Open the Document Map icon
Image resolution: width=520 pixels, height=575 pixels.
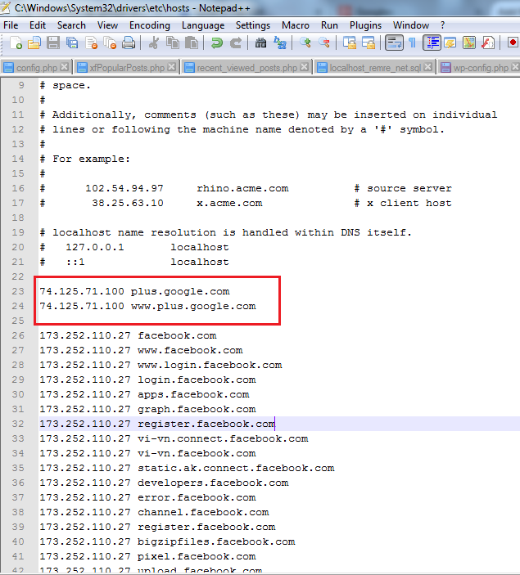tap(469, 43)
